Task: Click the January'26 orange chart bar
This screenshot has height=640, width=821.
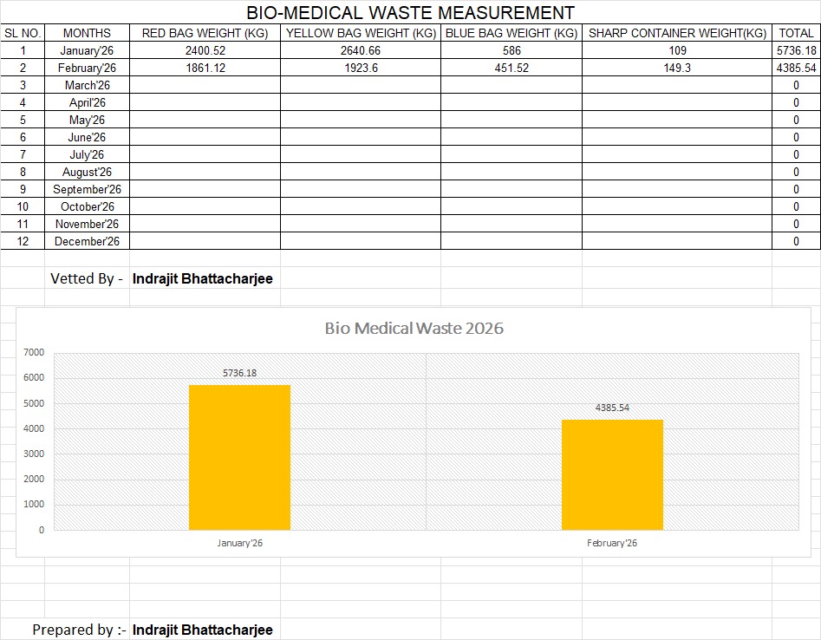Action: [239, 457]
